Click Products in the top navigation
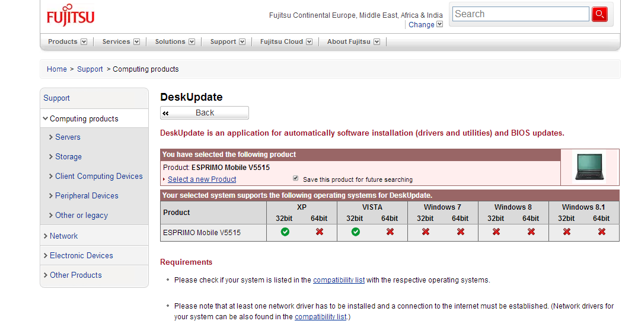The height and width of the screenshot is (321, 638). coord(63,42)
